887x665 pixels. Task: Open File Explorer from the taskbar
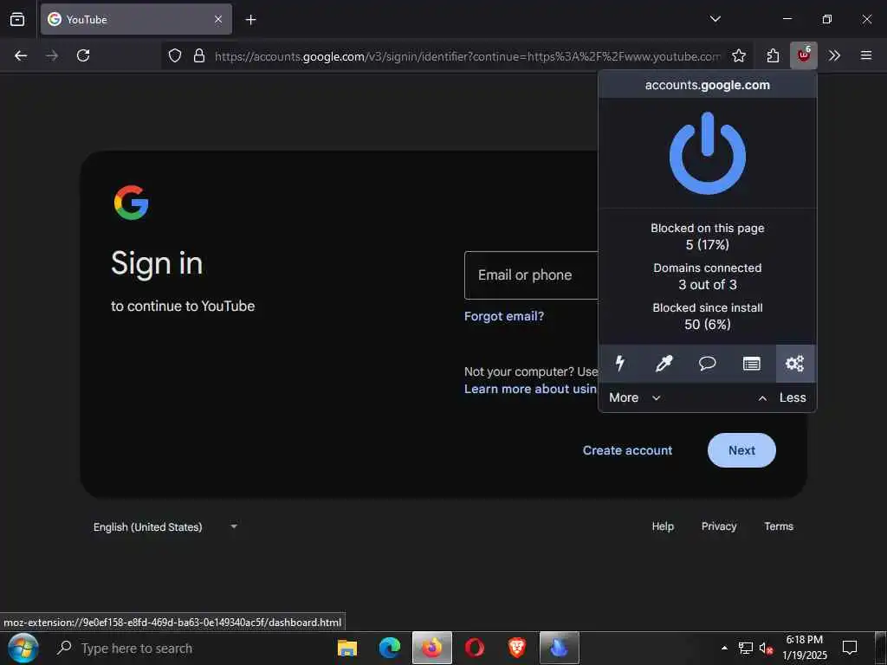[x=346, y=648]
